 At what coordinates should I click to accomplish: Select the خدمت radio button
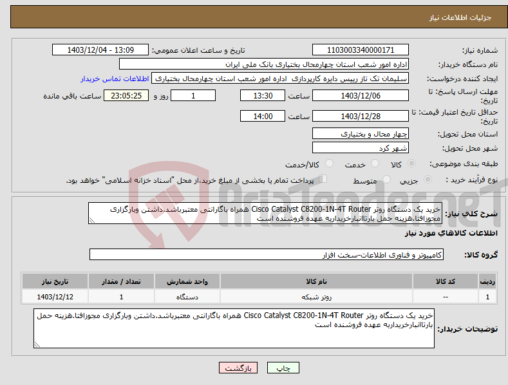tap(375, 164)
